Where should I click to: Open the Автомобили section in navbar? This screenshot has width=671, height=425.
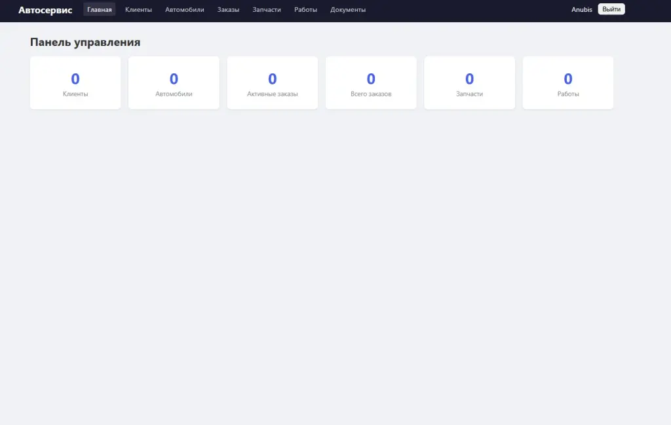(x=184, y=9)
